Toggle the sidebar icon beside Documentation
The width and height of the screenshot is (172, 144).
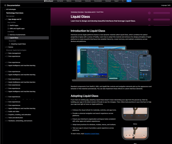pyautogui.click(x=5, y=5)
